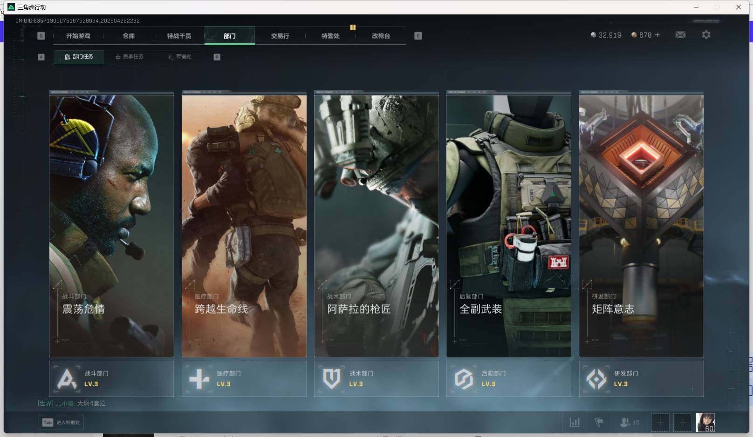Click the first empty squad plus slot
753x437 pixels.
click(x=660, y=423)
